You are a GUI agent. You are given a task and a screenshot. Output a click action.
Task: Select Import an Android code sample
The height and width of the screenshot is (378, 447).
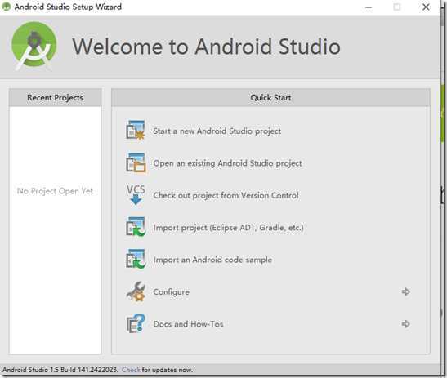[x=212, y=260]
